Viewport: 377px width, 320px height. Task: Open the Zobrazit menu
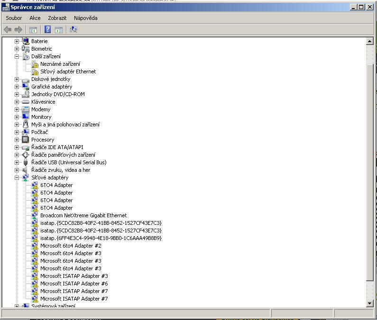[x=57, y=18]
